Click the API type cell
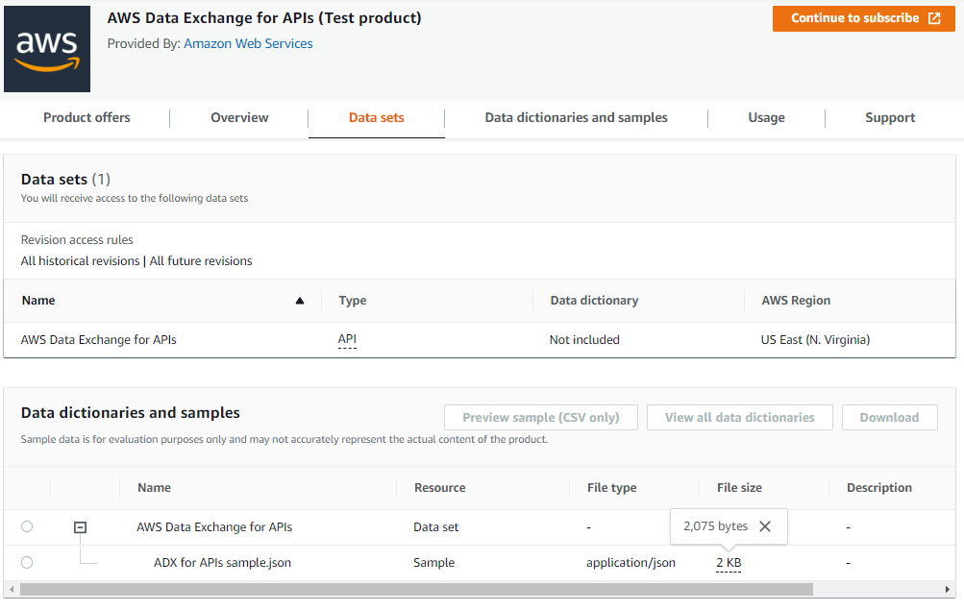 [x=347, y=339]
